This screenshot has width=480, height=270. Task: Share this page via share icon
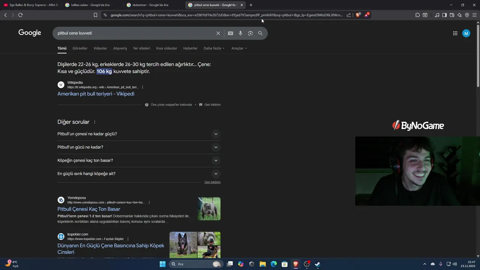point(349,15)
